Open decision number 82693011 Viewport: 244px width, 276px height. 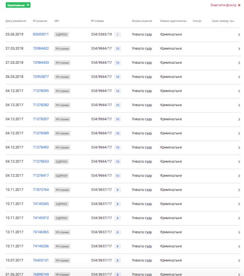coord(40,34)
